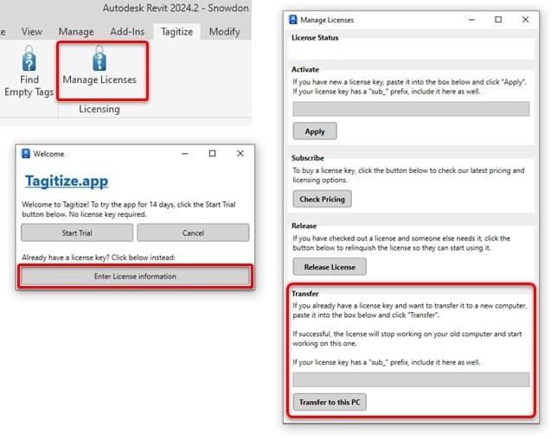
Task: Click the Transfer section heading
Action: pyautogui.click(x=304, y=294)
